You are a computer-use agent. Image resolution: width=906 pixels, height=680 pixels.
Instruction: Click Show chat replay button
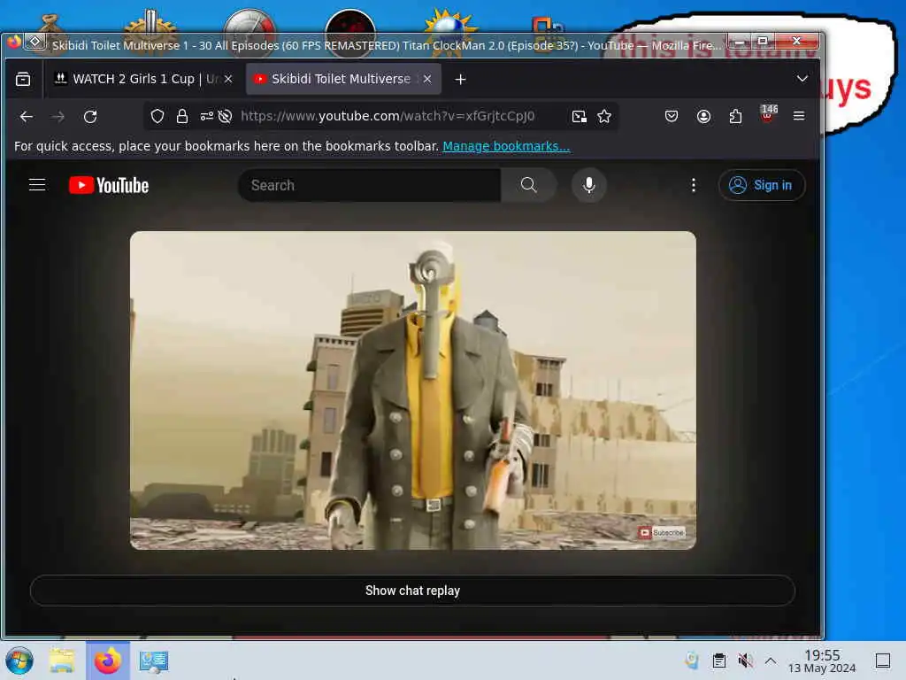412,591
